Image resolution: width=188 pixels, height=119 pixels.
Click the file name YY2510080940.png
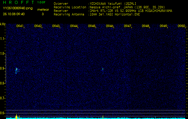click(18, 8)
